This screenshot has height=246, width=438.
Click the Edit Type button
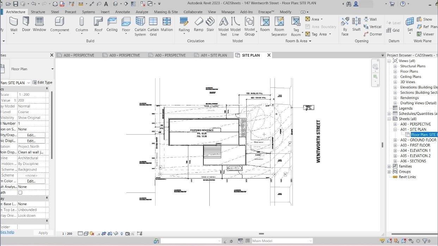click(42, 82)
